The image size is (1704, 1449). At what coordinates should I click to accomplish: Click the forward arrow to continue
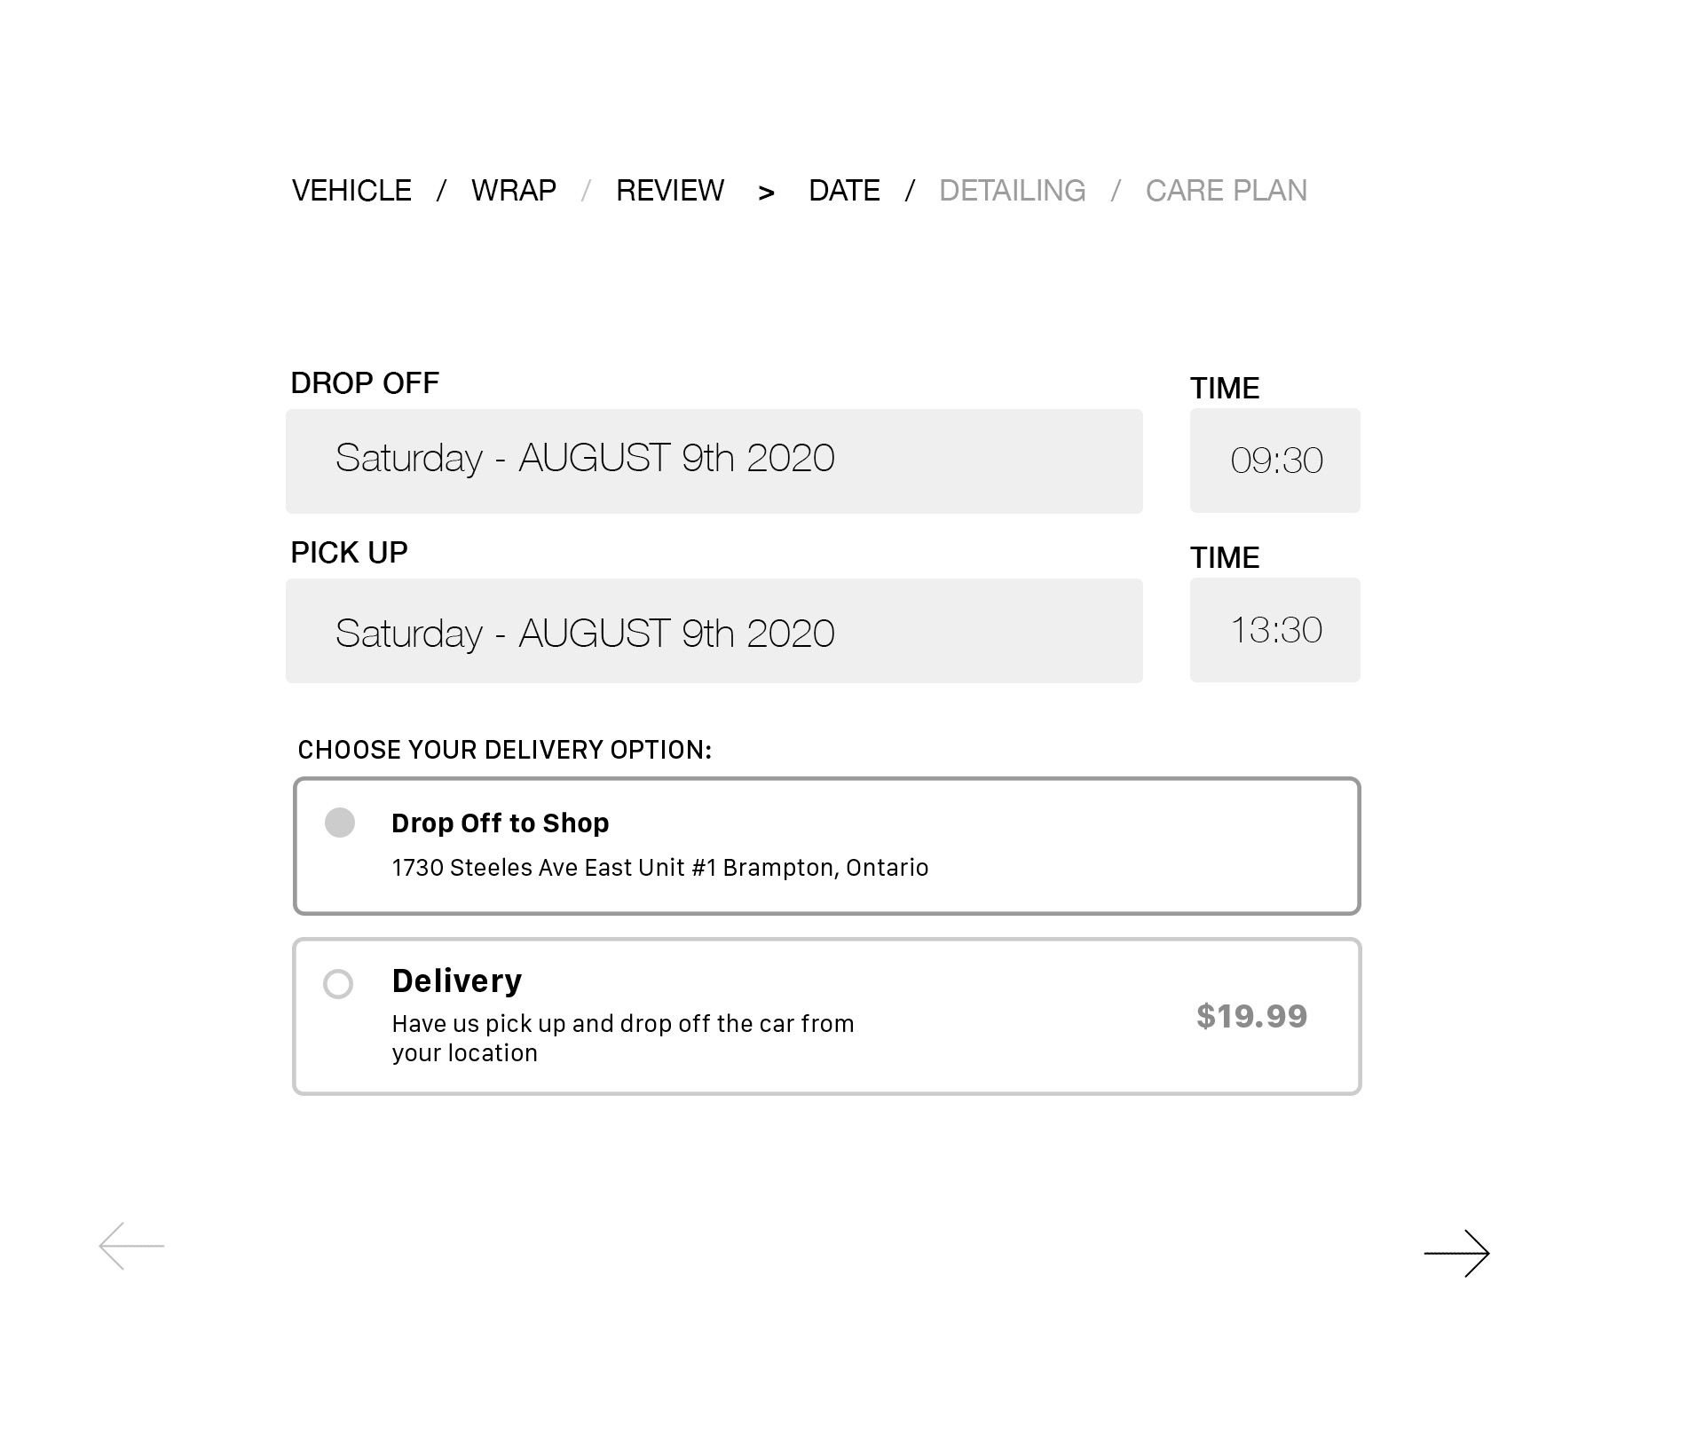[1456, 1253]
